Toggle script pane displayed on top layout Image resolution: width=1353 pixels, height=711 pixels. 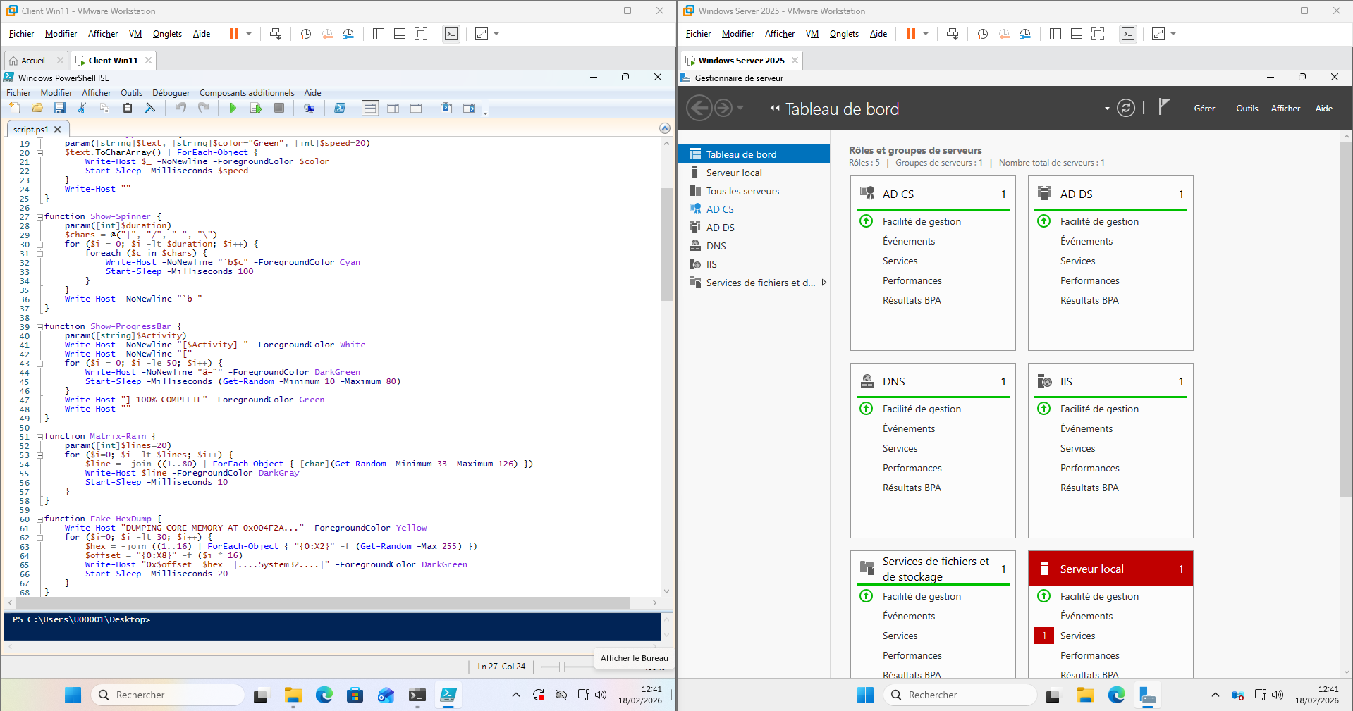370,108
